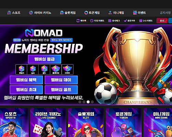
Task: Click the blue 멤버십 혜택 확인하기 button
Action: [61, 40]
